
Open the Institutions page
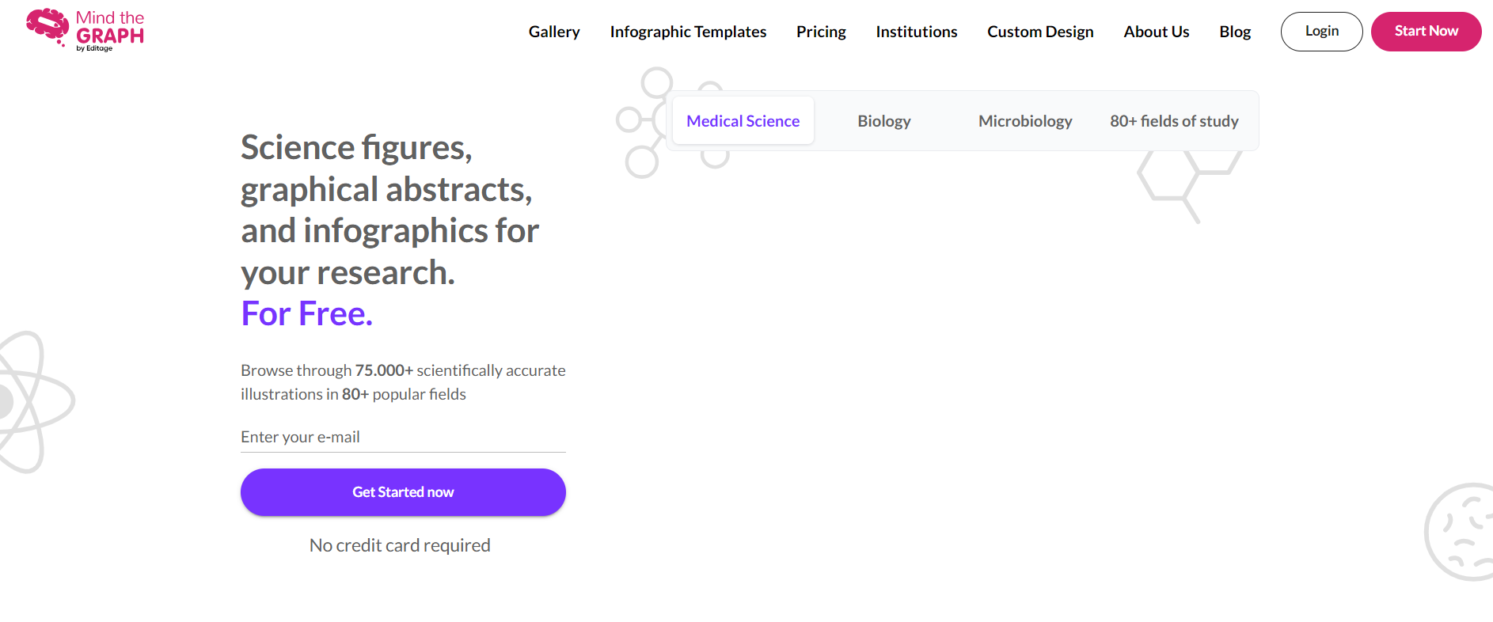pos(916,32)
